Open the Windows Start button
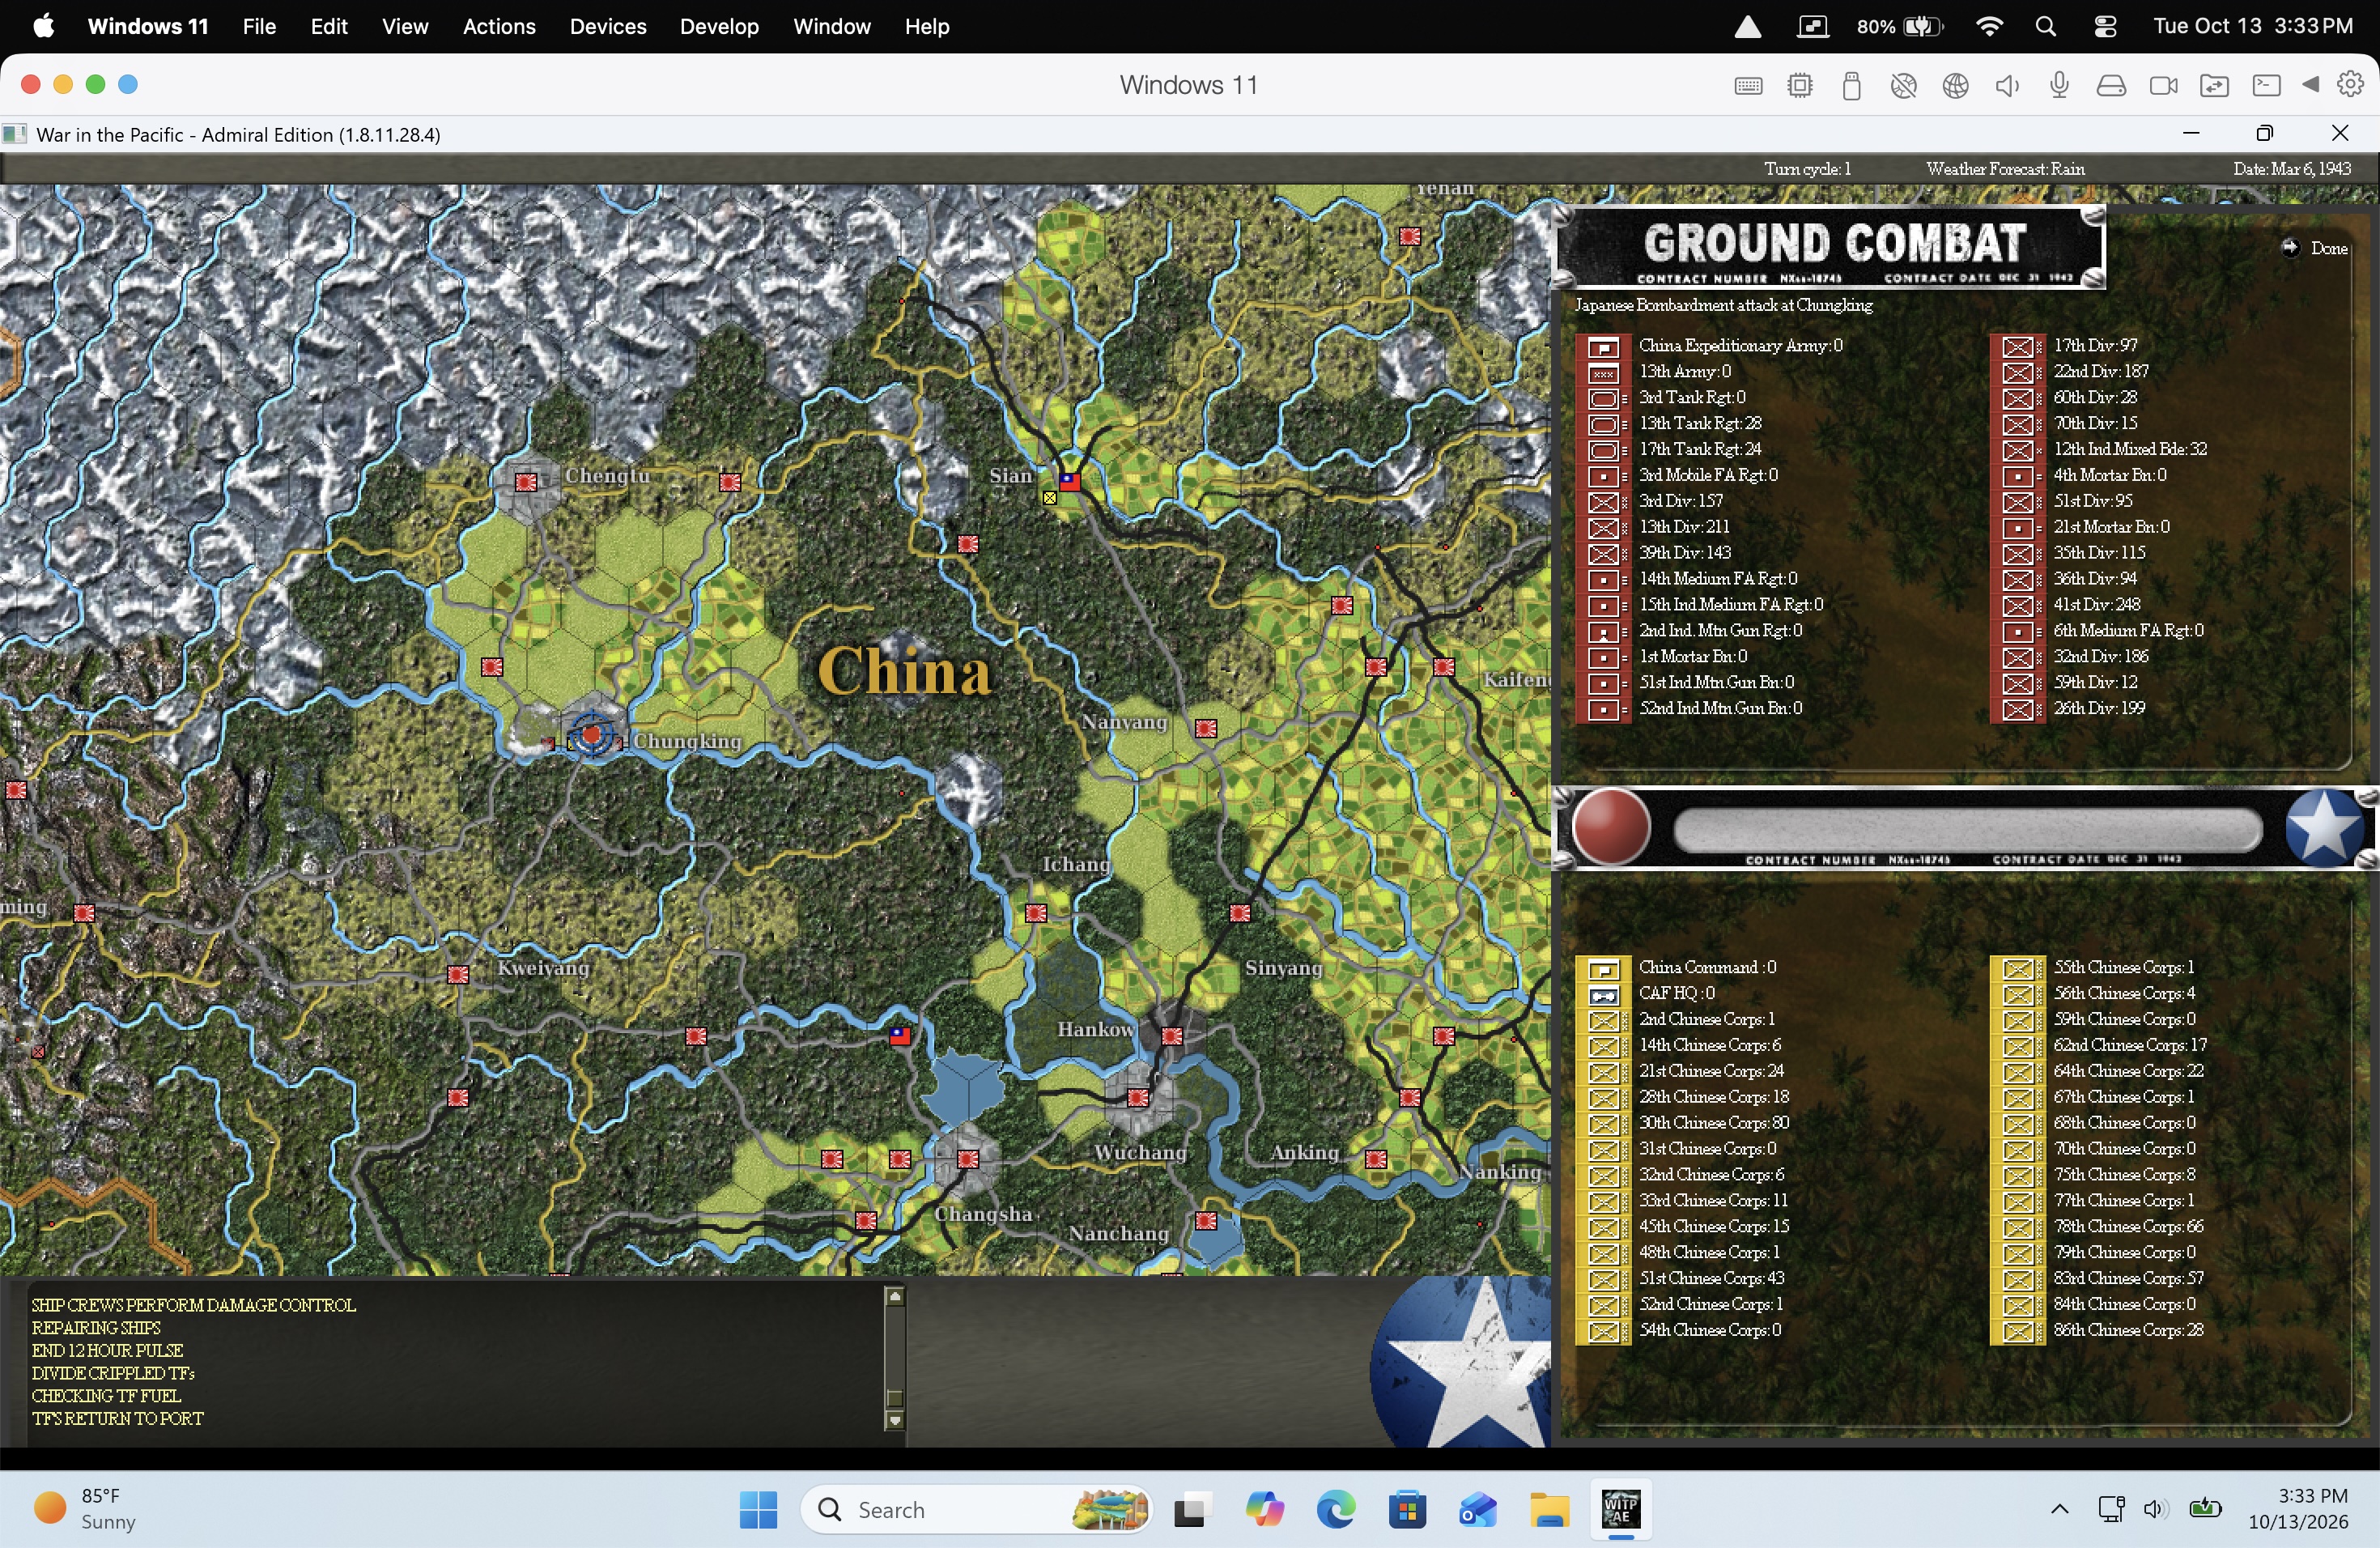2380x1548 pixels. pyautogui.click(x=758, y=1509)
